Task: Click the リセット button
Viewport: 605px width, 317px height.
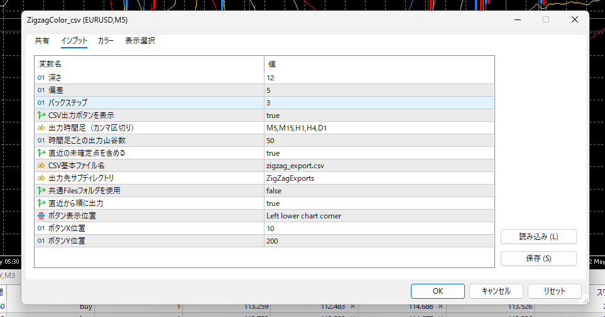Action: 555,291
